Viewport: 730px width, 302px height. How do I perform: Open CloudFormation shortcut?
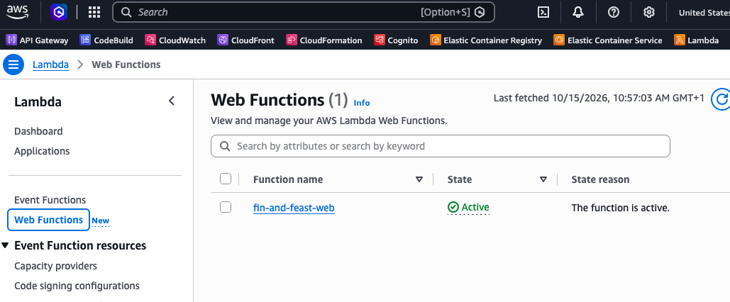tap(324, 40)
